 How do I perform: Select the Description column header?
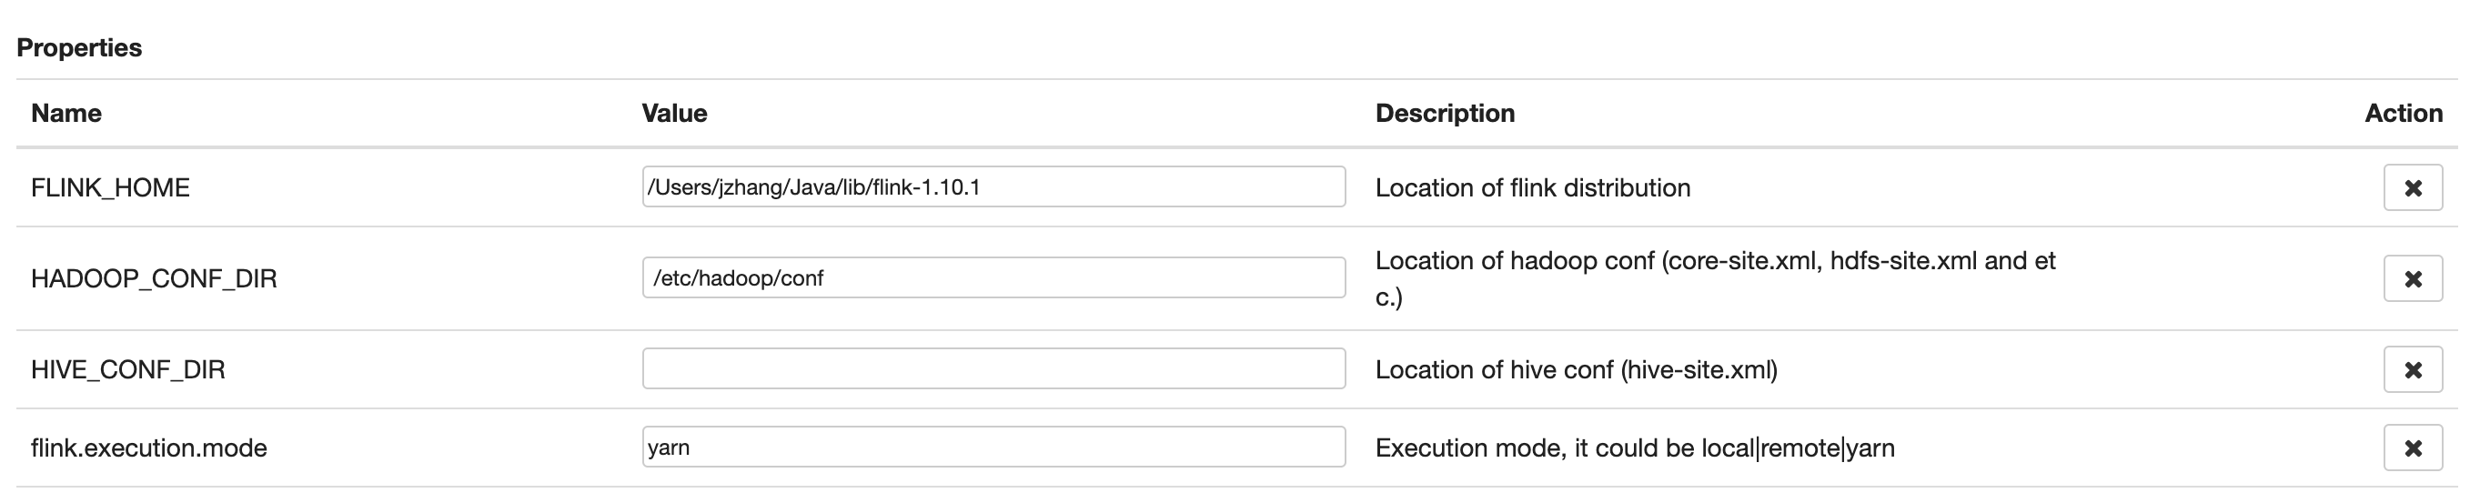point(1444,114)
